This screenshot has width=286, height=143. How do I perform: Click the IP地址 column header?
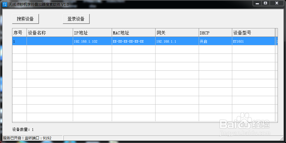pos(92,33)
